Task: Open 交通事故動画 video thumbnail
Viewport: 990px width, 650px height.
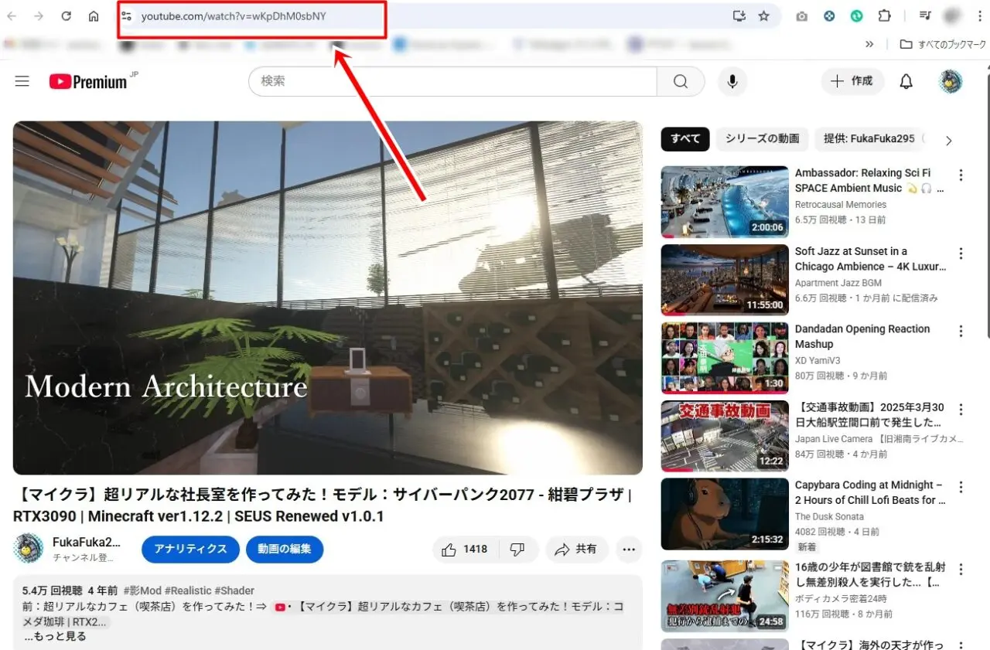Action: pyautogui.click(x=725, y=436)
